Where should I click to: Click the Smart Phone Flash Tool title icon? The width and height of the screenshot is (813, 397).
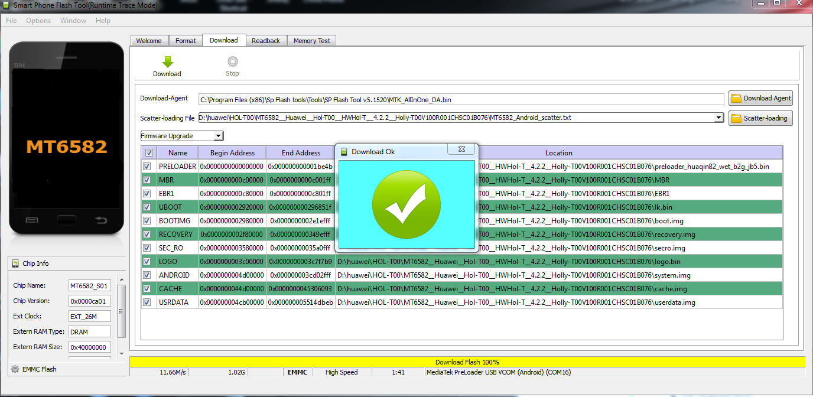[x=6, y=5]
